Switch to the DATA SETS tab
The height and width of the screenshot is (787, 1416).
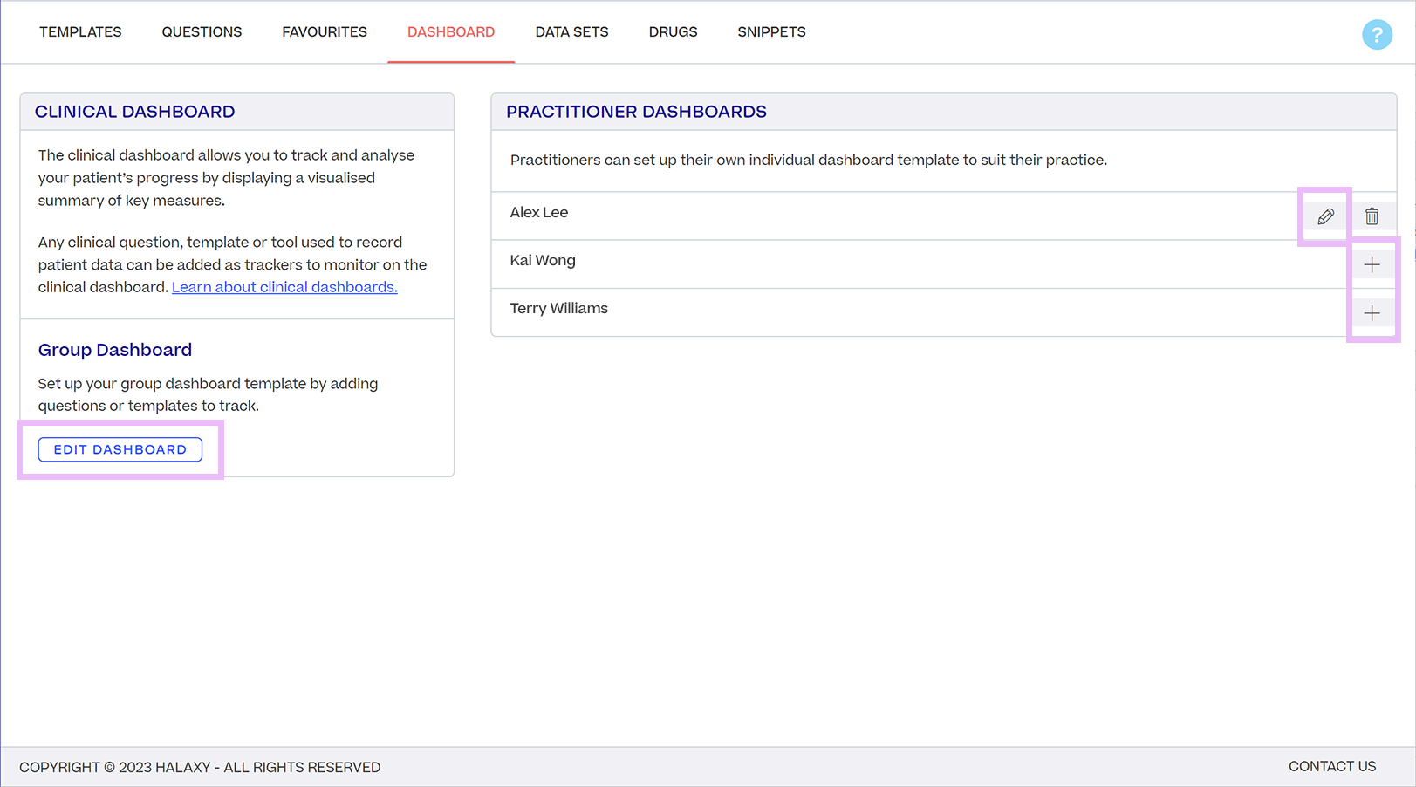click(x=571, y=31)
